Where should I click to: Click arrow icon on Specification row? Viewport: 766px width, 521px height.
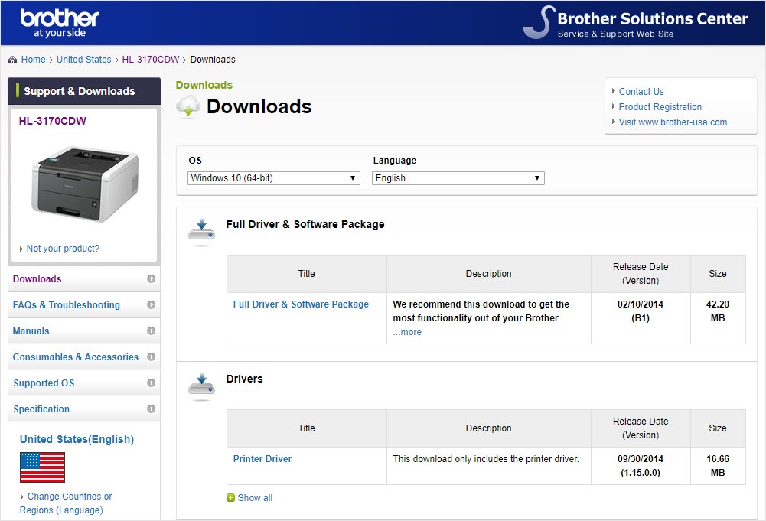(x=151, y=409)
